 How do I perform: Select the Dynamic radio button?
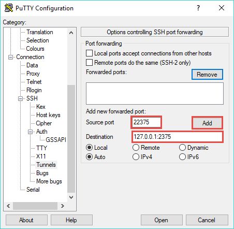(182, 148)
